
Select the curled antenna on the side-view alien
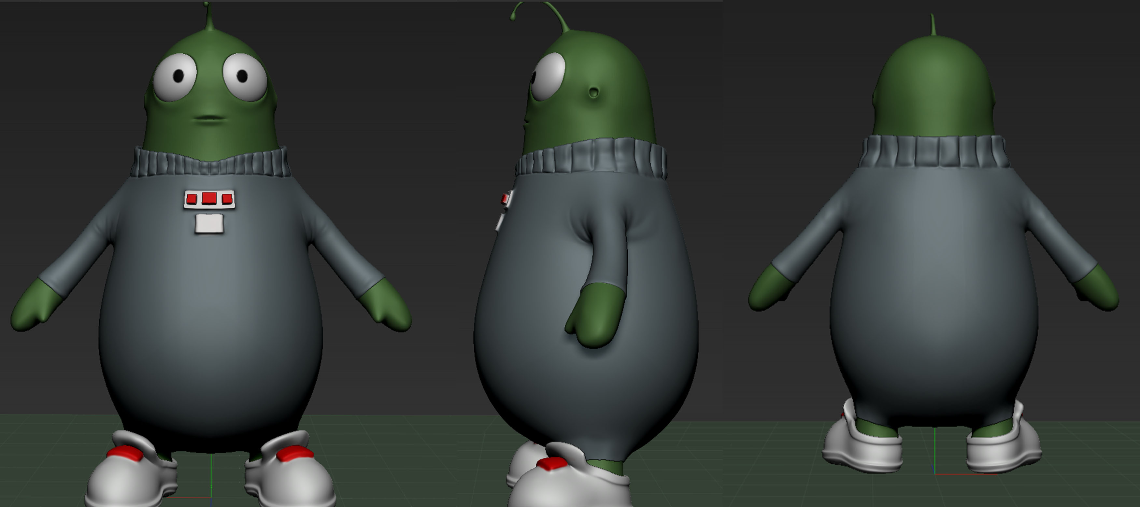click(539, 16)
